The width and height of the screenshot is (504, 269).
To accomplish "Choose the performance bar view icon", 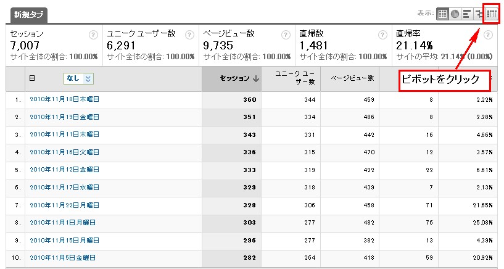I will point(467,14).
